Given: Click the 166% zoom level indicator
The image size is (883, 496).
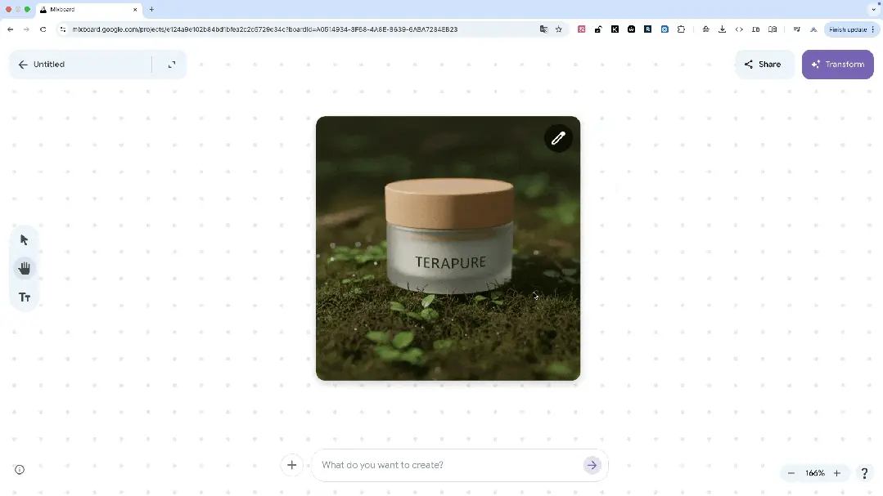Looking at the screenshot, I should [x=814, y=473].
